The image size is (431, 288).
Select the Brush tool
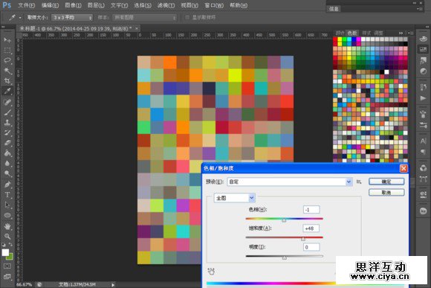[x=7, y=112]
